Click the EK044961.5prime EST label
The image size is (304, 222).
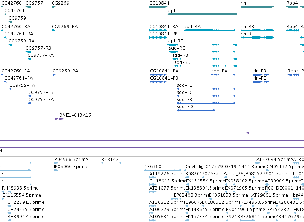[245, 210]
